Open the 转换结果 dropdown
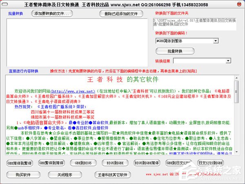 click(228, 61)
